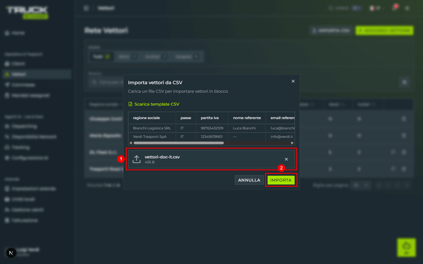
Task: Click the left arrow of the preview scrollbar
Action: (x=131, y=143)
